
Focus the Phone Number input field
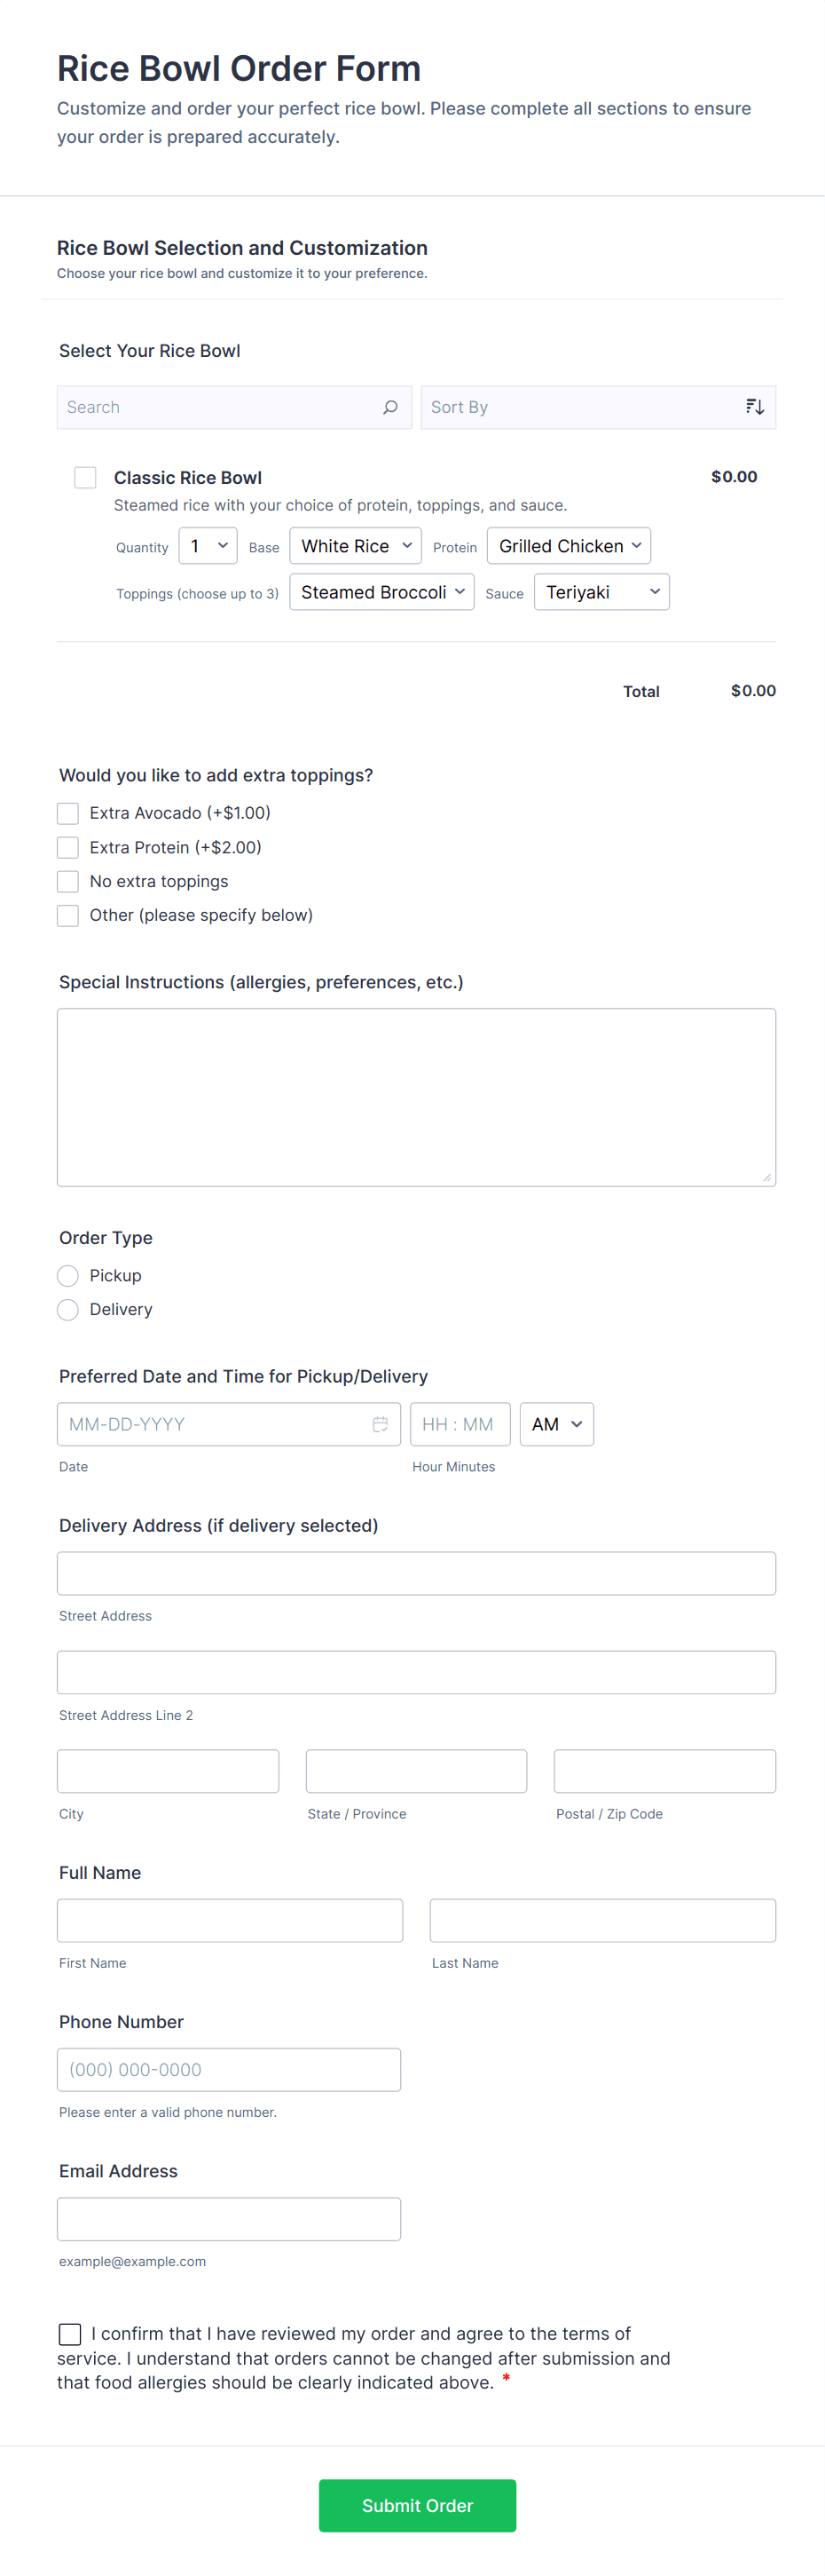click(229, 2069)
